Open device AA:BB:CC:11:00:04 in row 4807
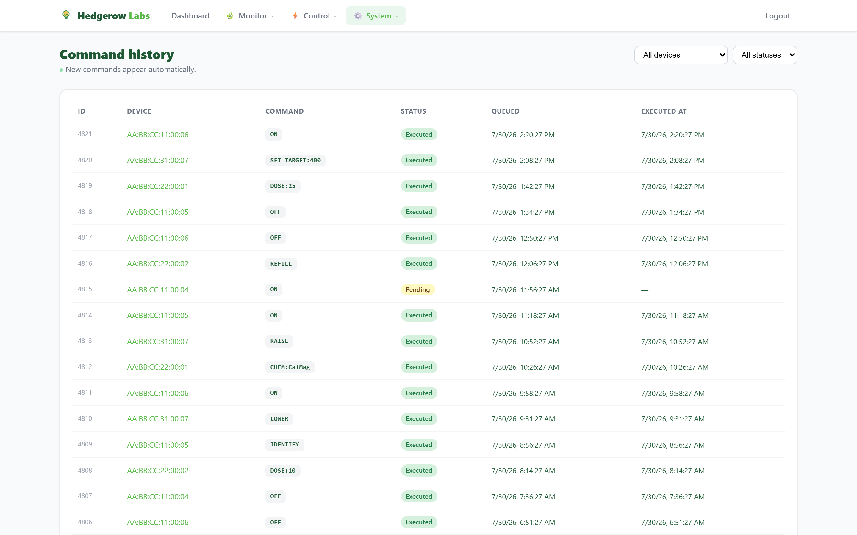The width and height of the screenshot is (857, 535). [158, 496]
